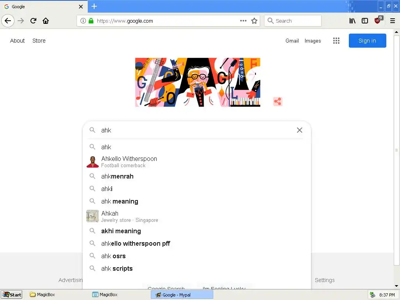The width and height of the screenshot is (400, 300).
Task: Open the uBlock Origin extension icon
Action: 378,20
